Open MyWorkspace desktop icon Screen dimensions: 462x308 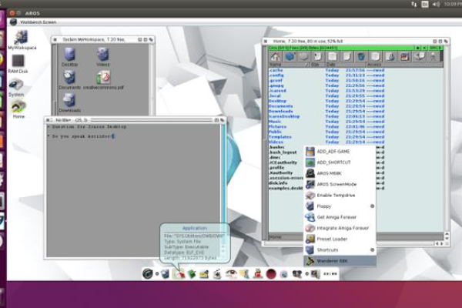(22, 39)
